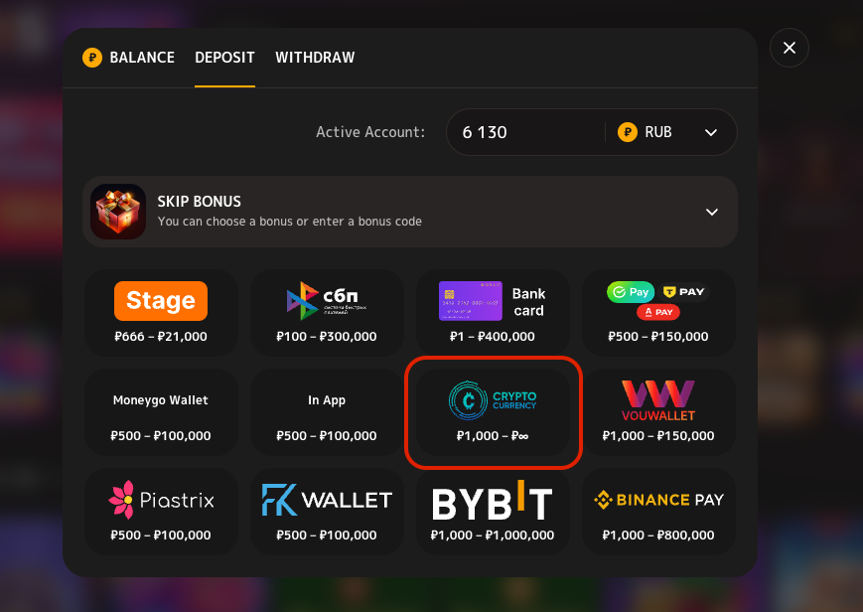
Task: Click the RUB coin icon in account field
Action: coord(628,132)
